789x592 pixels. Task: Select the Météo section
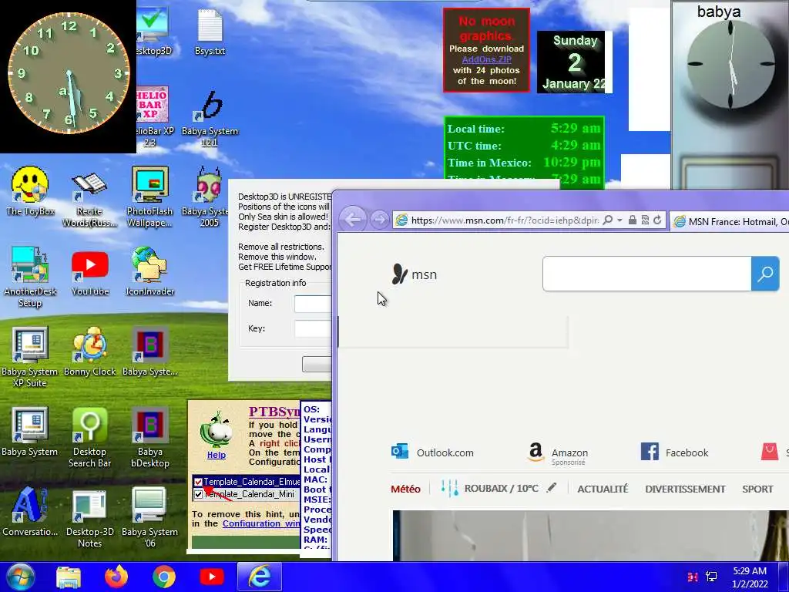tap(405, 489)
